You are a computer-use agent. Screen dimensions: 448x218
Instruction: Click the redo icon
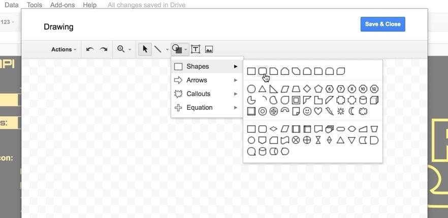(104, 49)
